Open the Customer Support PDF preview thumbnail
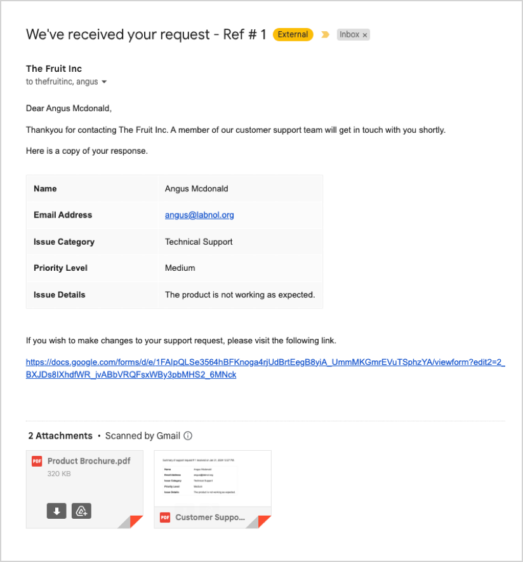This screenshot has height=562, width=523. click(213, 478)
